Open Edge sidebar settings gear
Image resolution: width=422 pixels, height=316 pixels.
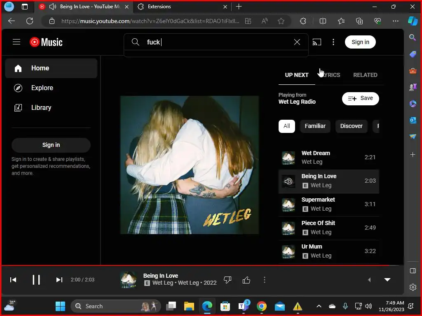413,287
